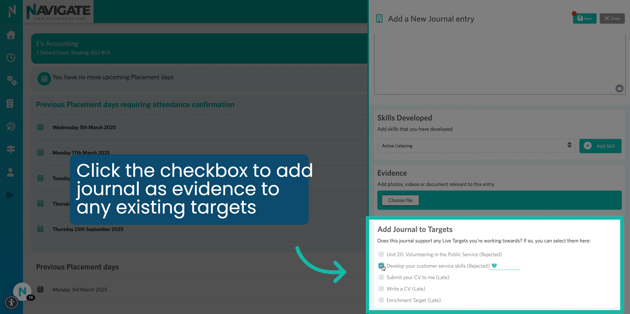The height and width of the screenshot is (314, 630).
Task: Click the Save button
Action: click(584, 18)
